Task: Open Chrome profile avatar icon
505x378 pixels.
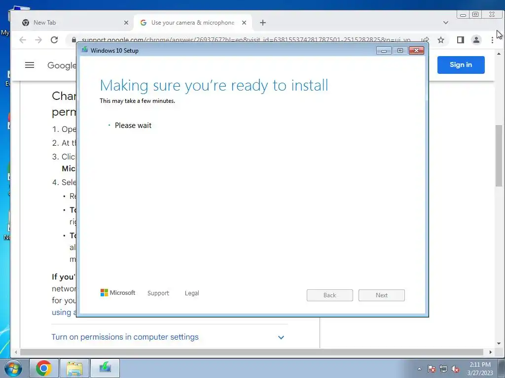Action: point(476,40)
